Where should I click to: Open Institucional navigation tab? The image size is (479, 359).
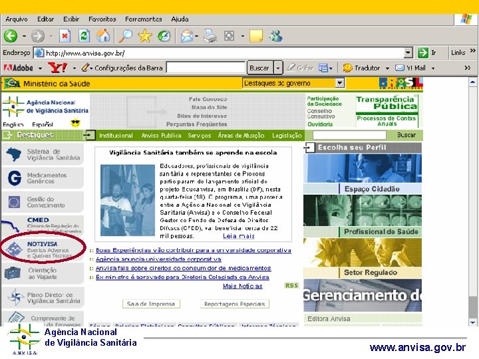point(116,135)
